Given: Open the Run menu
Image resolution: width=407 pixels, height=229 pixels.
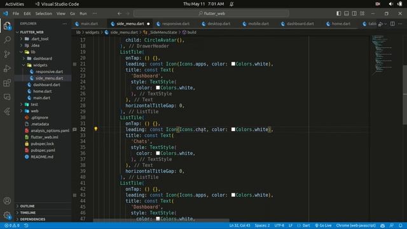Looking at the screenshot, I should pyautogui.click(x=83, y=13).
